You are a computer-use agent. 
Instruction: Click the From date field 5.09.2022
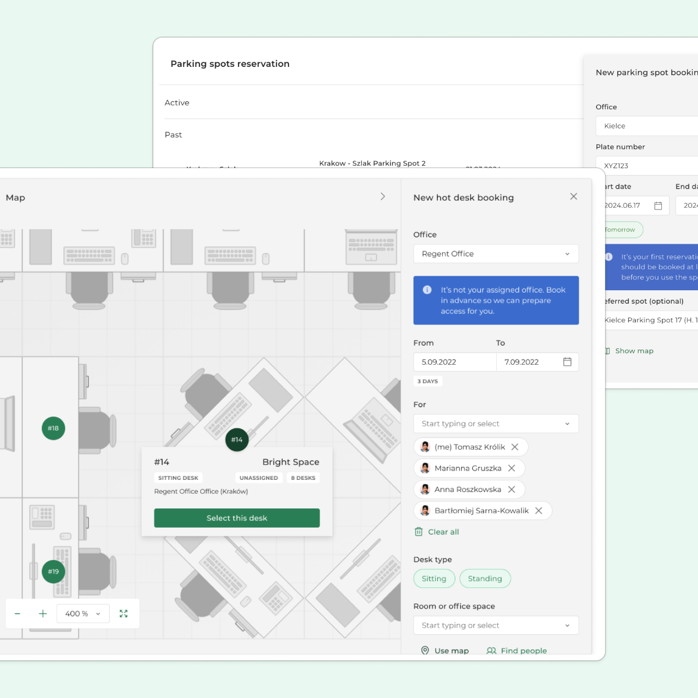coord(454,362)
